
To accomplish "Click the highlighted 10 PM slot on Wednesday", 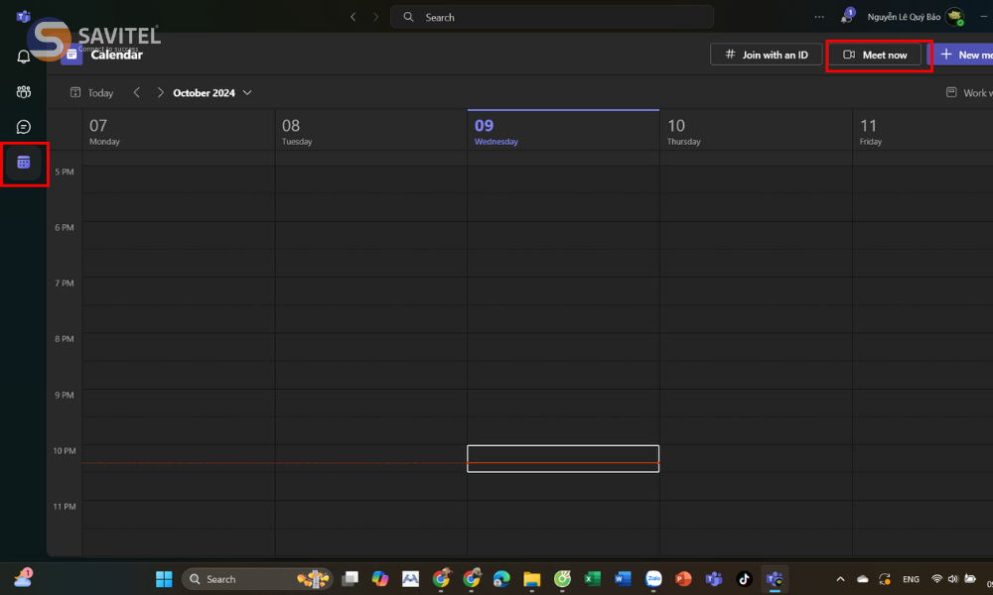I will (x=563, y=458).
